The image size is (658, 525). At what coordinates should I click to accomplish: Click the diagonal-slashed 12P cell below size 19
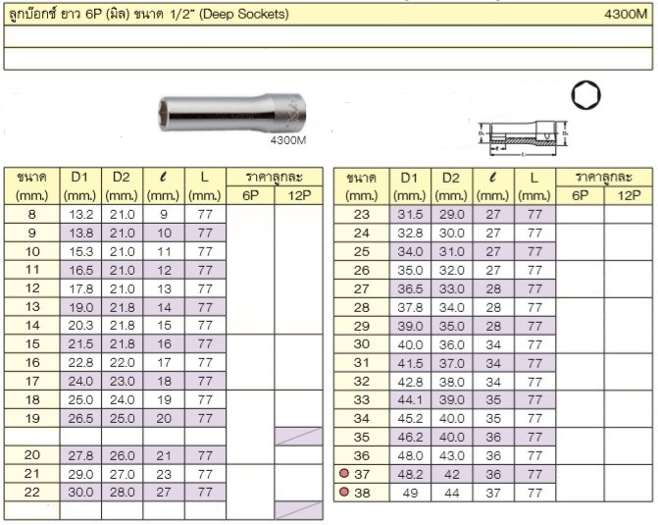pyautogui.click(x=298, y=437)
